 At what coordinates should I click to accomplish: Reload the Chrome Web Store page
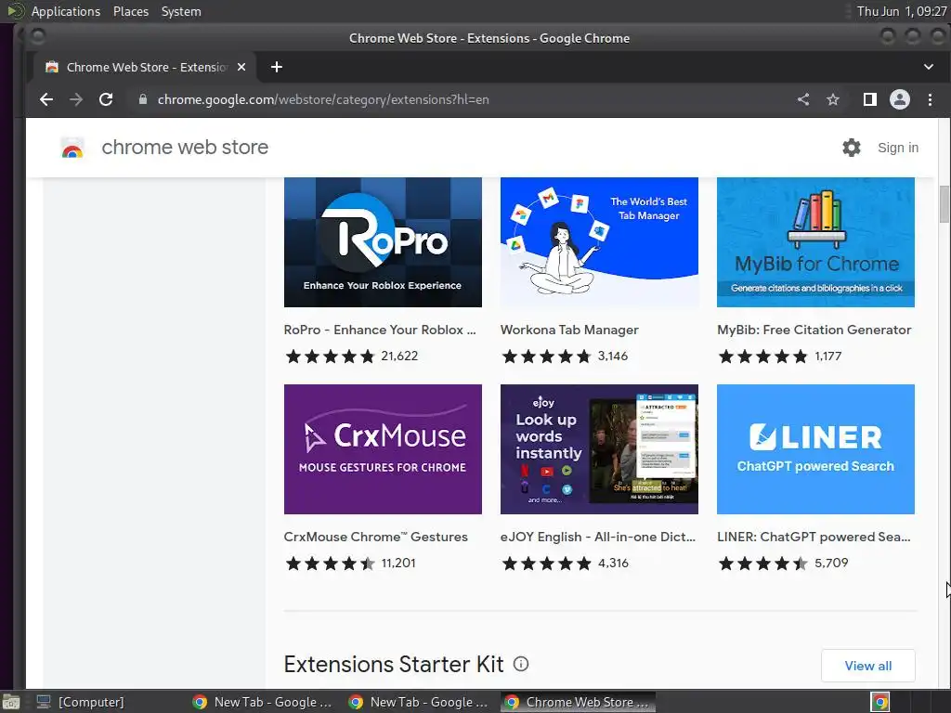[x=106, y=99]
